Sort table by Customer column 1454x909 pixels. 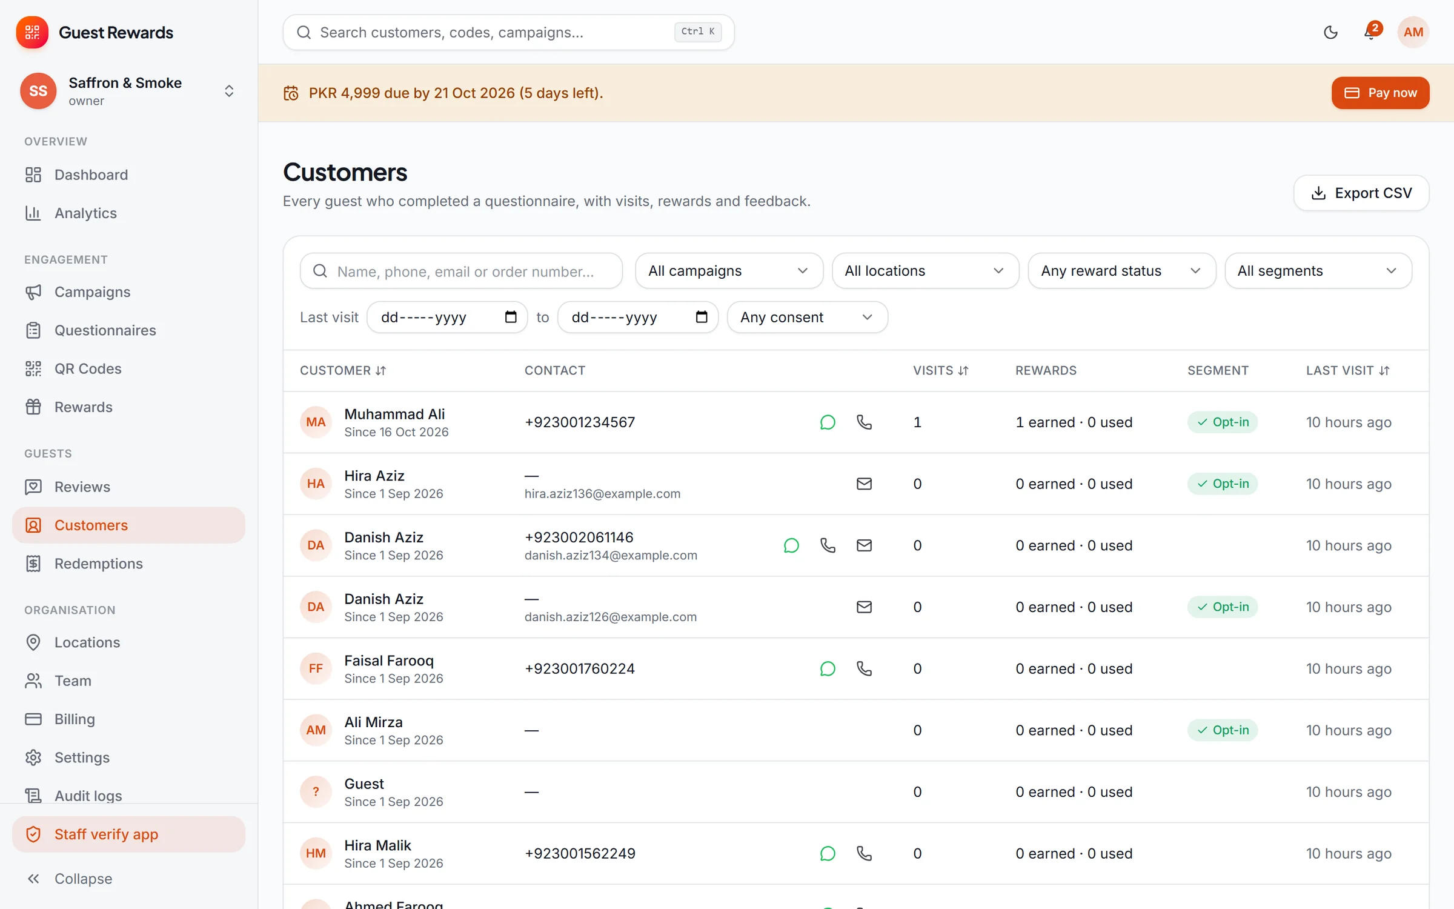[343, 370]
